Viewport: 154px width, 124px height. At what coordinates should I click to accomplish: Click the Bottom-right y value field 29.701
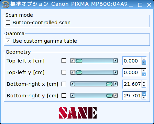tap(132, 96)
